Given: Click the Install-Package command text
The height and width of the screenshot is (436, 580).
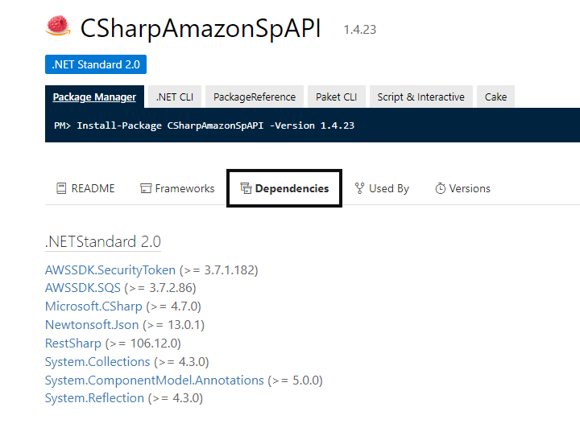Looking at the screenshot, I should coord(215,125).
